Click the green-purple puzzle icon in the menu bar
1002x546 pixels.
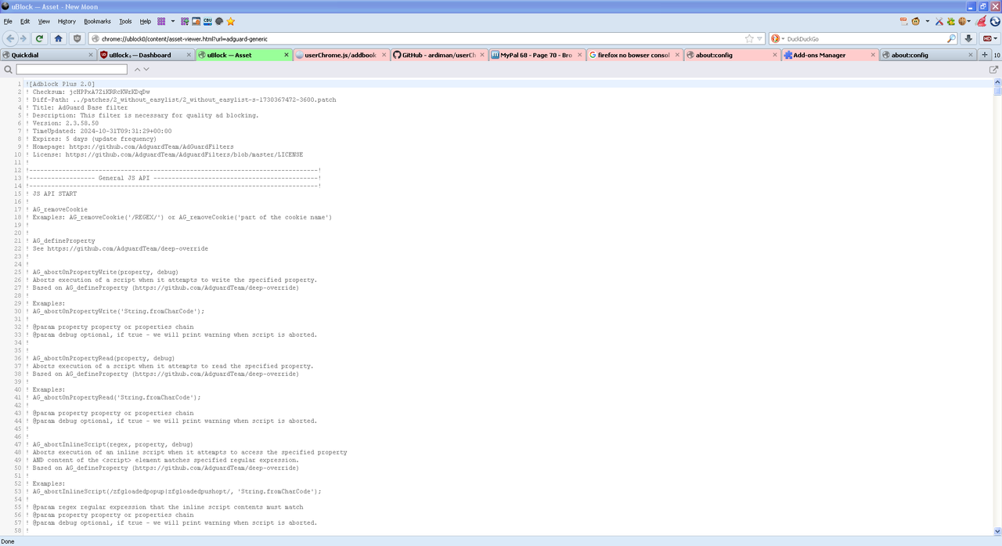(x=185, y=21)
